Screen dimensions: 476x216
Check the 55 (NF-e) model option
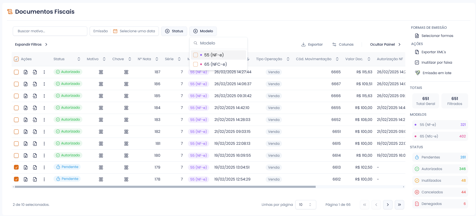(196, 55)
